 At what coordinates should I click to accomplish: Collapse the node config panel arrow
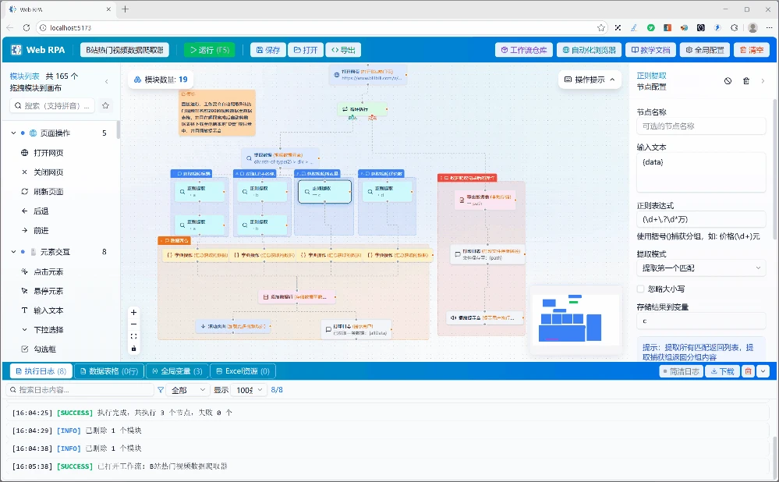[763, 81]
